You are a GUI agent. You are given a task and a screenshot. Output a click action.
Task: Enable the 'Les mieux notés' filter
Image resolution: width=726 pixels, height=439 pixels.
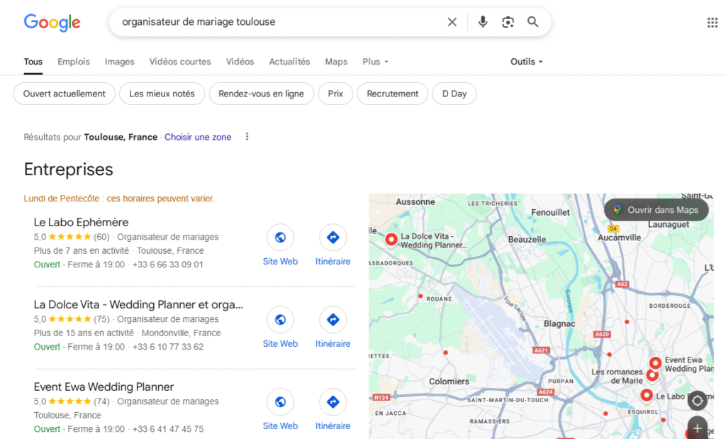point(162,94)
